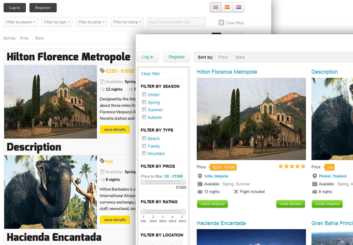353x245 pixels.
Task: Open the Phuket, Thailand location link
Action: (x=333, y=176)
